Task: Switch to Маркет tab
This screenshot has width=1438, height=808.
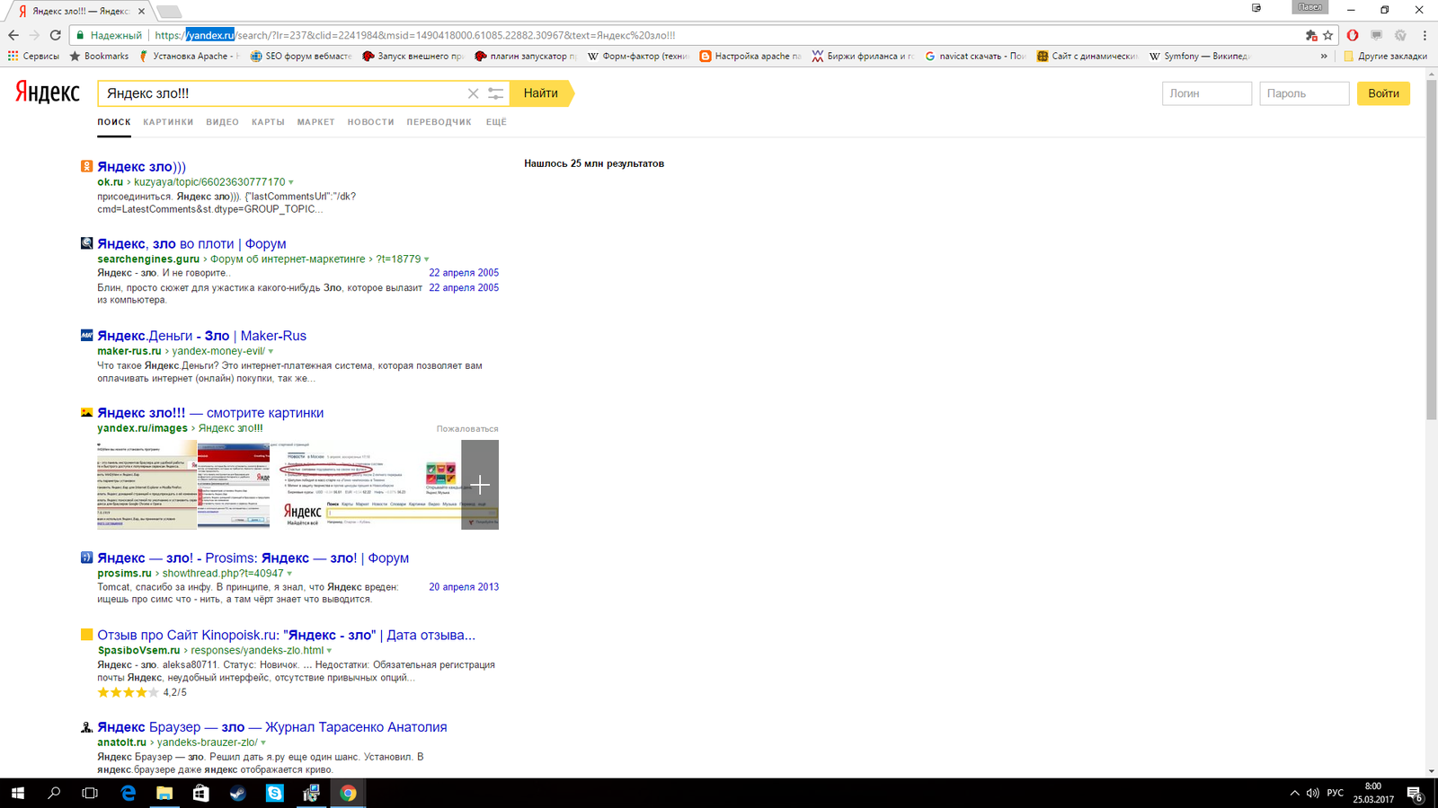Action: tap(315, 122)
